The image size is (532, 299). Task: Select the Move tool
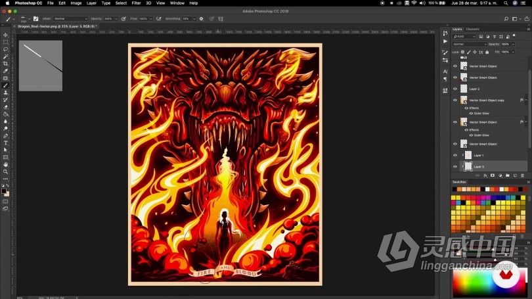[x=5, y=35]
